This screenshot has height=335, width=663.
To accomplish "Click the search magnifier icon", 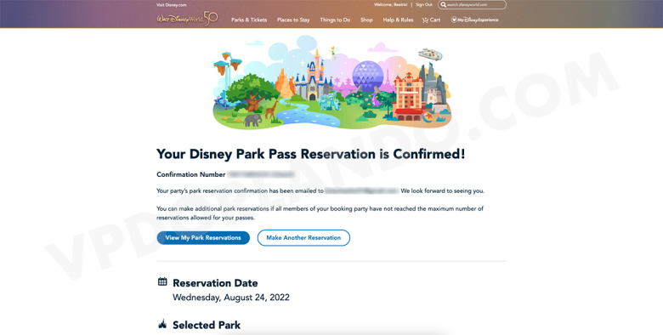I will point(443,4).
